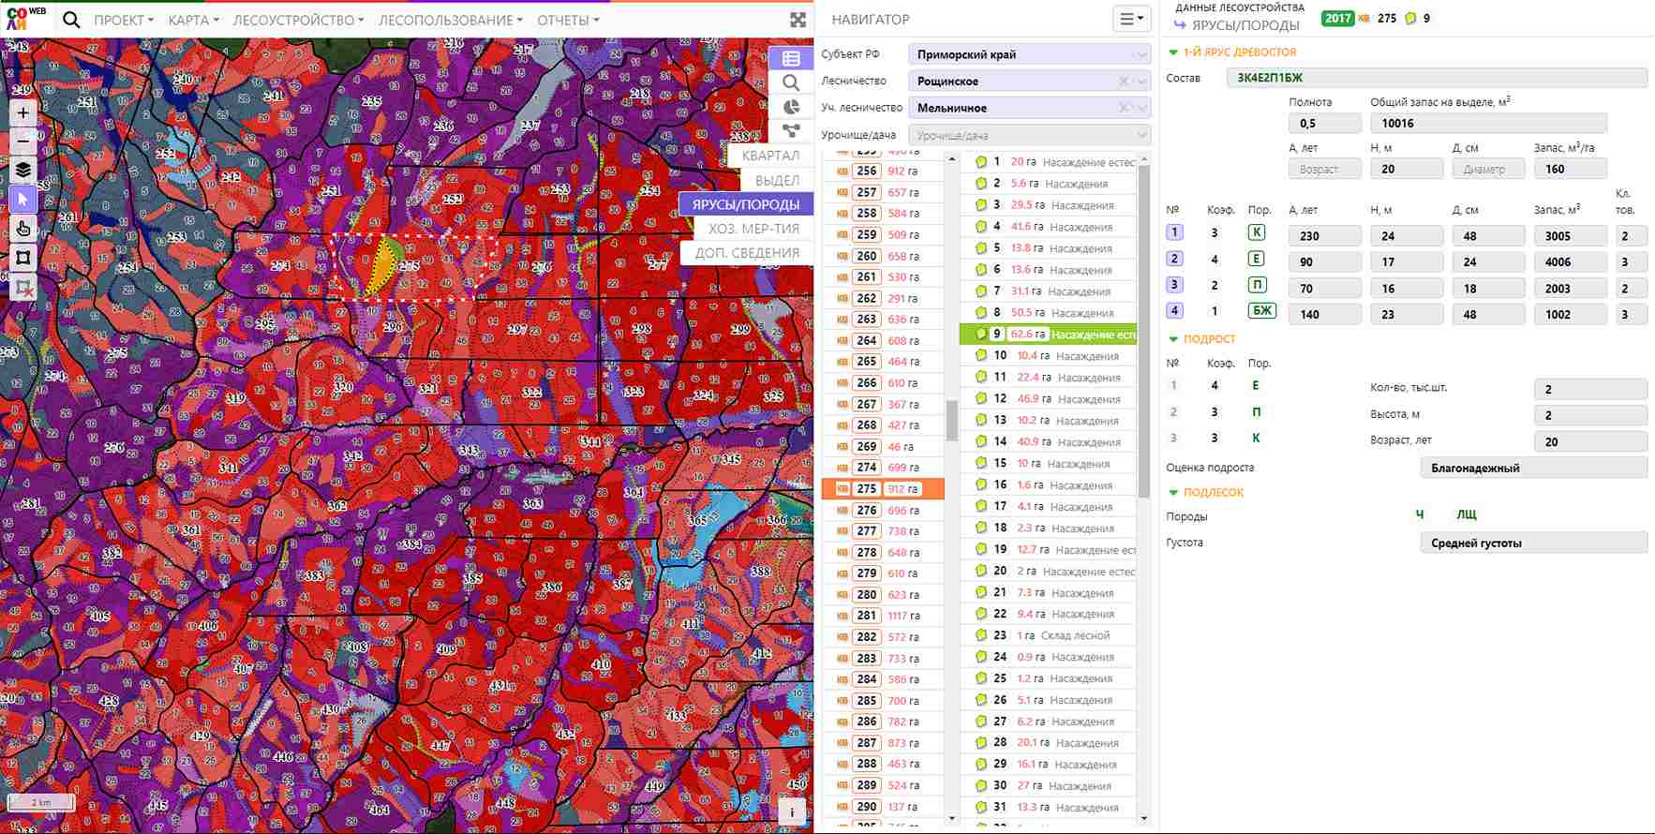
Task: Select species badge БЖ in row 4
Action: coord(1261,310)
